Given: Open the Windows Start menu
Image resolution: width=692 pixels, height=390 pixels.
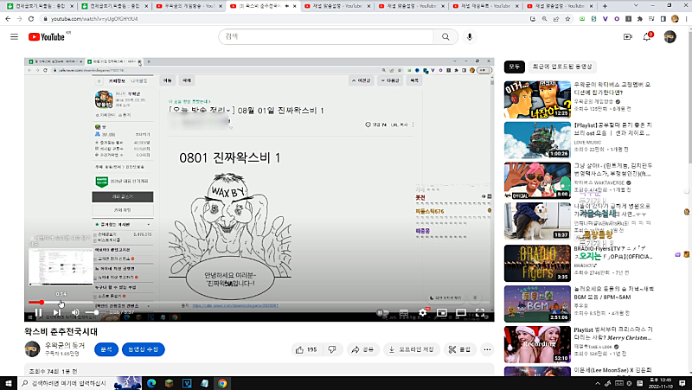Looking at the screenshot, I should (8, 383).
